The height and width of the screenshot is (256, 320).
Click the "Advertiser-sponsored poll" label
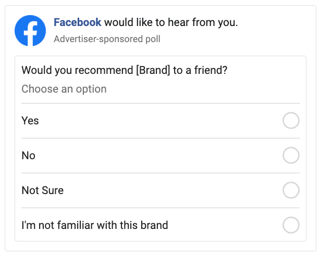coord(107,39)
